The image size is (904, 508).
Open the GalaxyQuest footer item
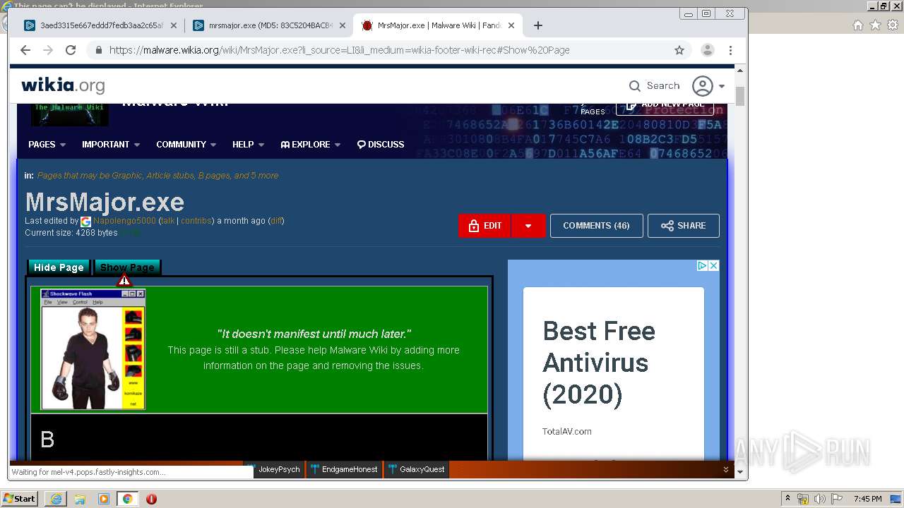pyautogui.click(x=416, y=469)
